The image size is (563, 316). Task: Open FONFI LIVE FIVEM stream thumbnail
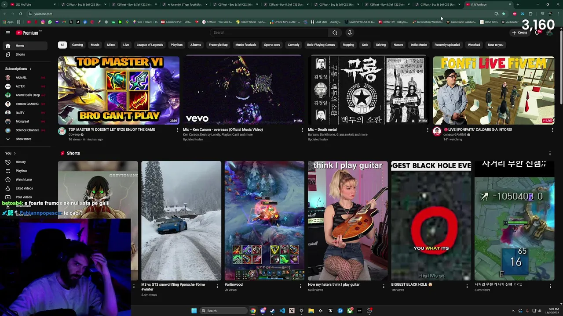click(x=494, y=90)
